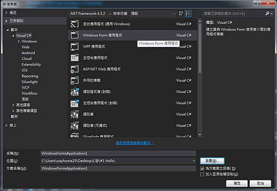Viewport: 277px width, 191px height.
Task: Expand the 線上 section
Action: coord(6,125)
